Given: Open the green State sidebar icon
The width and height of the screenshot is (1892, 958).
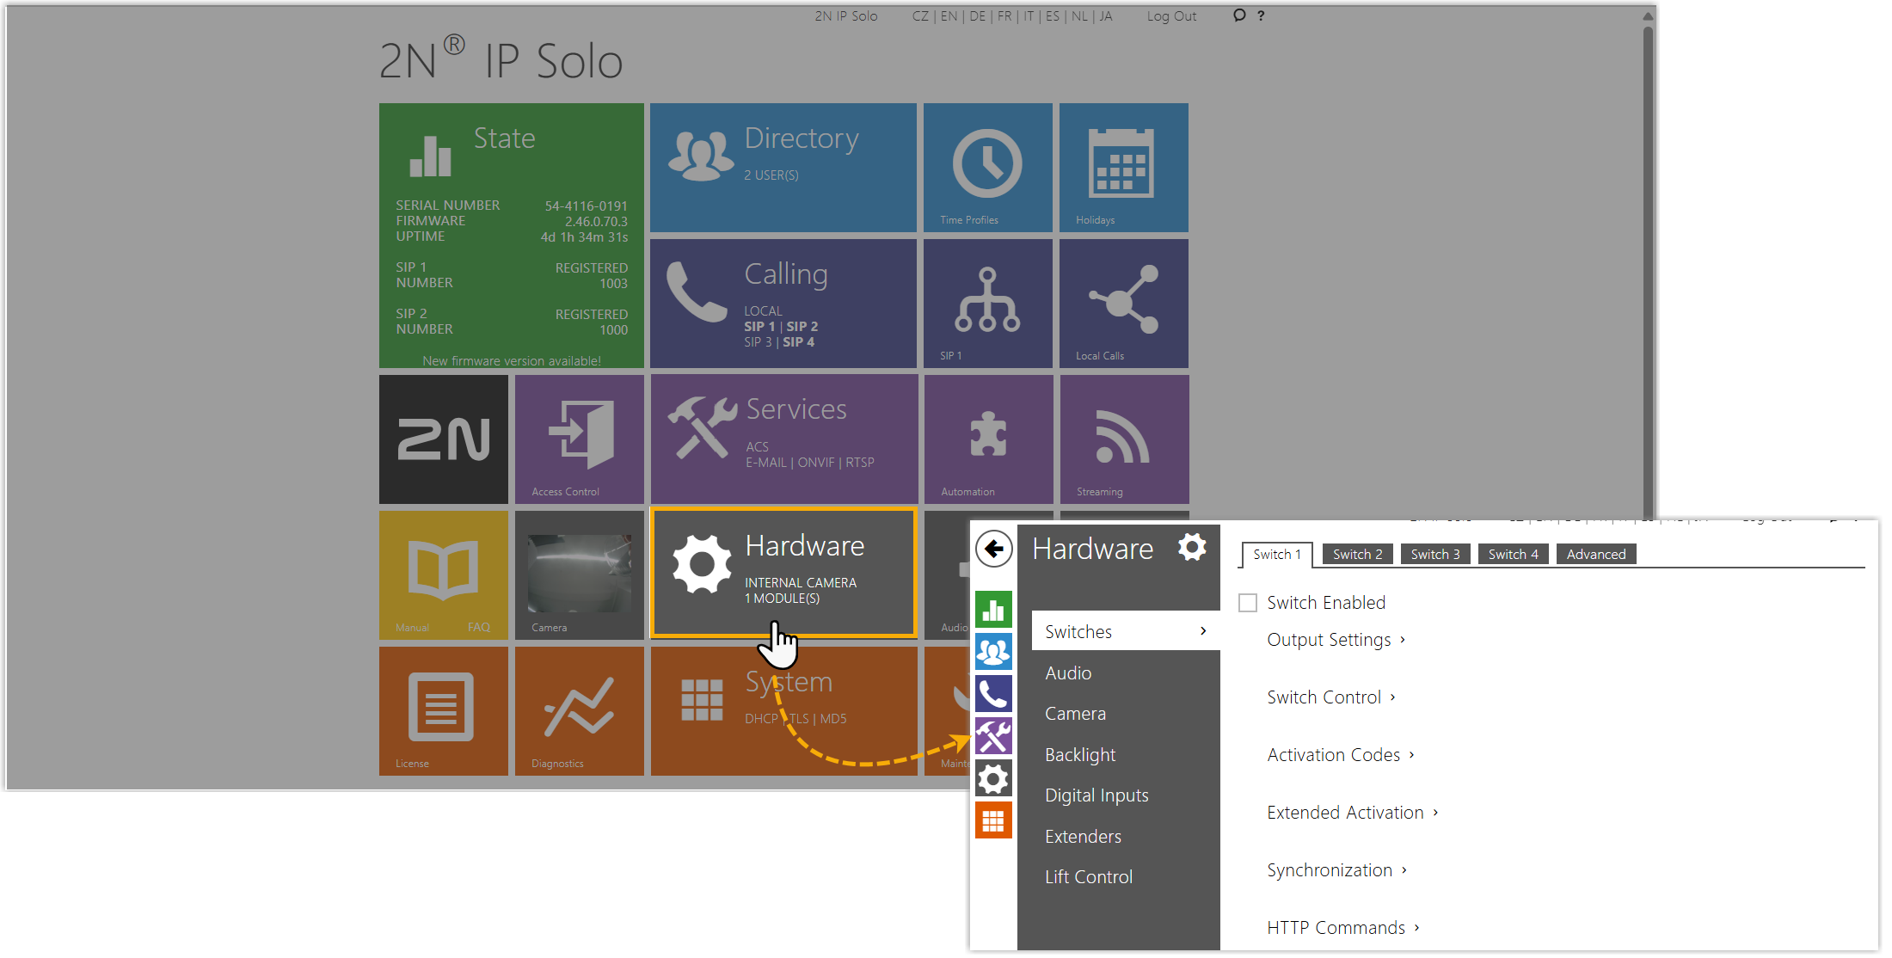Looking at the screenshot, I should click(993, 610).
